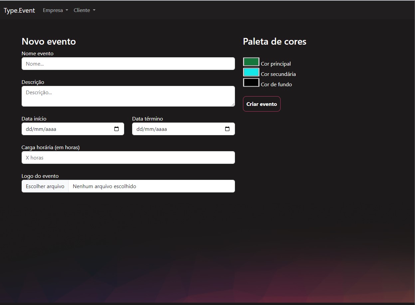Screen dimensions: 415x305
Task: Select the green Cor principal swatch
Action: [x=251, y=62]
